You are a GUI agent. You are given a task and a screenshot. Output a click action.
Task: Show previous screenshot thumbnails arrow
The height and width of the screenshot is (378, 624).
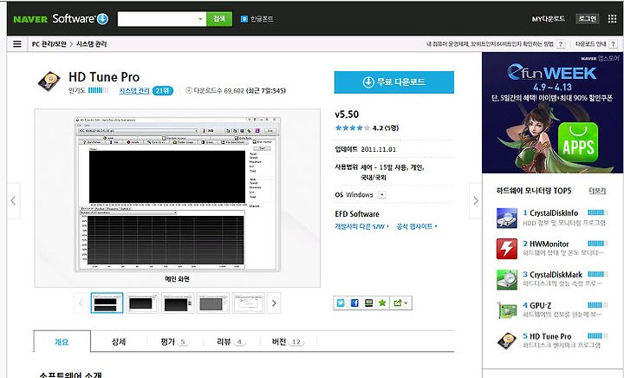pos(81,303)
